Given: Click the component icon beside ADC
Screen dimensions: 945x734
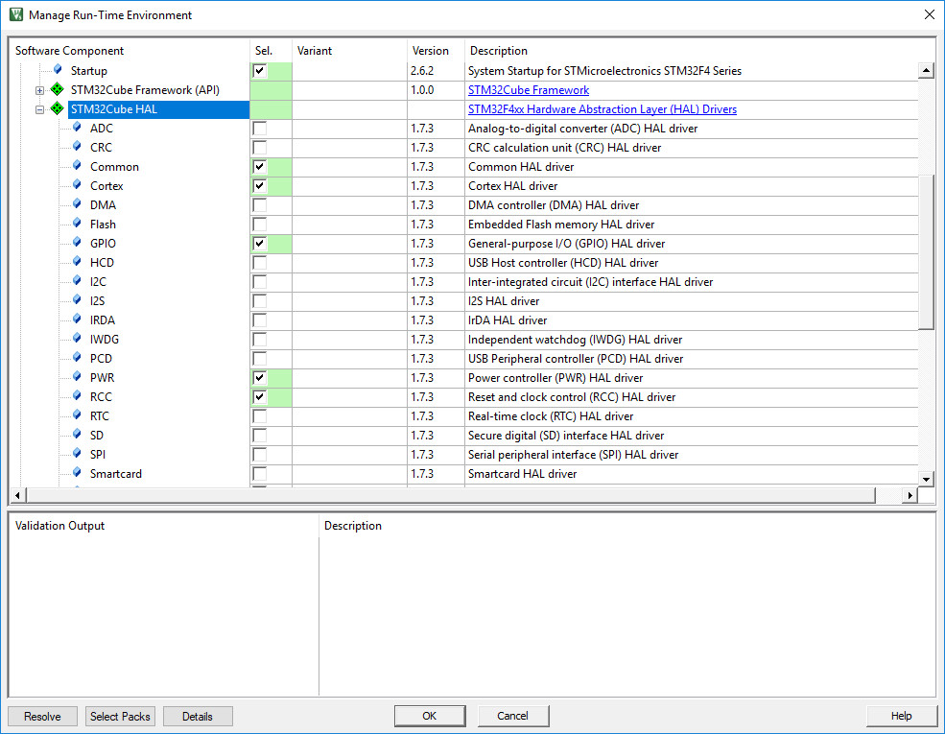Looking at the screenshot, I should tap(77, 128).
